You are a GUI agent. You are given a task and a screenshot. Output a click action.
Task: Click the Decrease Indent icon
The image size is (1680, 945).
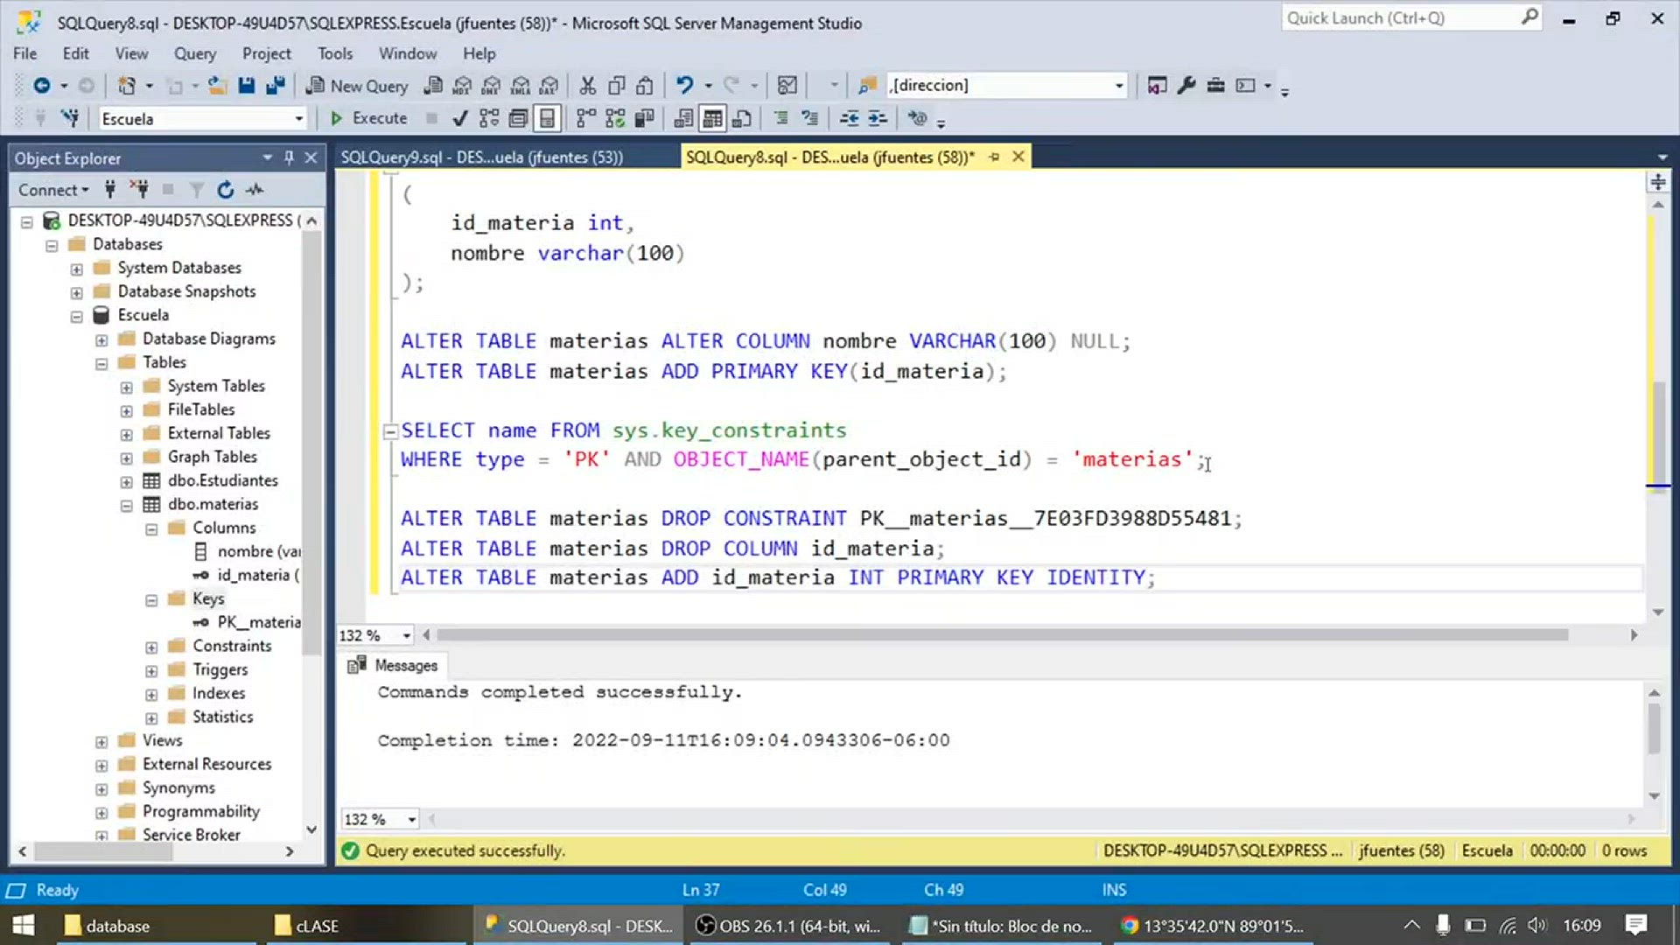(x=849, y=118)
